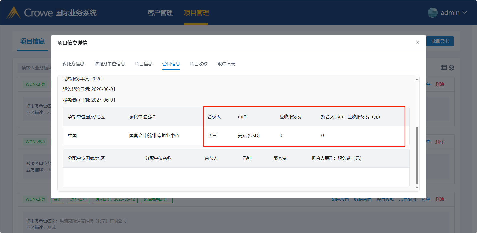The image size is (477, 233).
Task: Click the admin avatar icon
Action: pos(432,13)
